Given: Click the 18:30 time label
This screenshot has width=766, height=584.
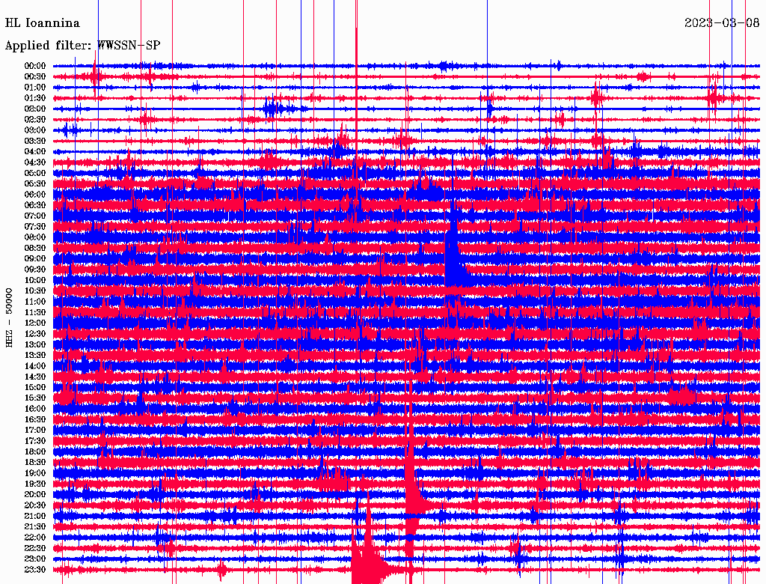Looking at the screenshot, I should pos(35,462).
